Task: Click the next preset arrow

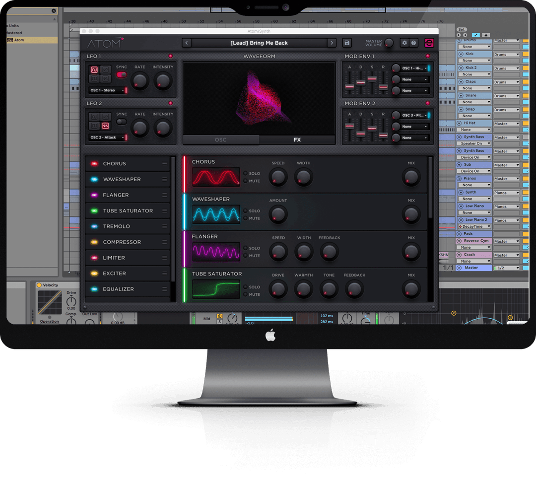Action: [332, 43]
